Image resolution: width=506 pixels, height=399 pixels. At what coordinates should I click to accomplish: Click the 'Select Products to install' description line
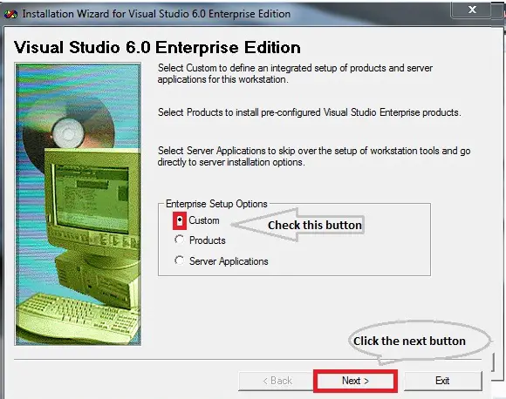[x=309, y=112]
